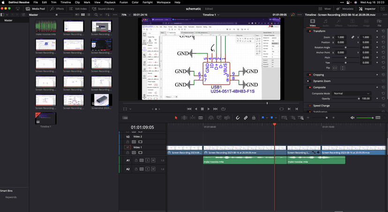Toggle the timeline snapping magnet icon
Image resolution: width=388 pixels, height=212 pixels.
click(238, 118)
